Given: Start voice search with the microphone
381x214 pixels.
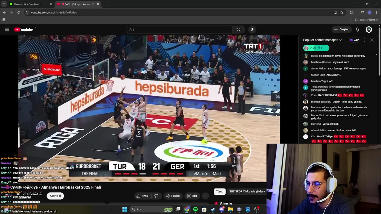Looking at the screenshot, I should click(x=252, y=29).
